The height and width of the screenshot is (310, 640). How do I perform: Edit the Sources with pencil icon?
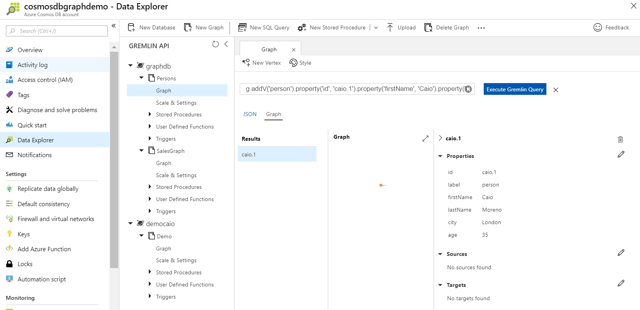621,253
